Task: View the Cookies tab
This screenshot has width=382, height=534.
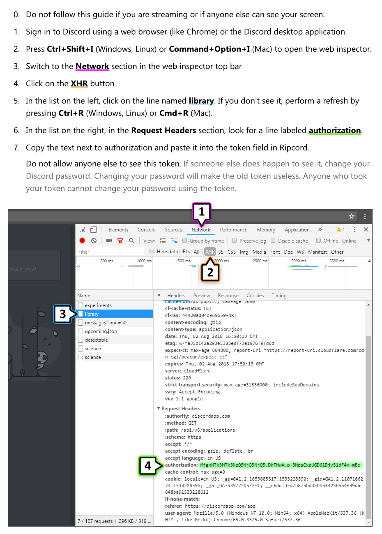Action: [x=255, y=296]
